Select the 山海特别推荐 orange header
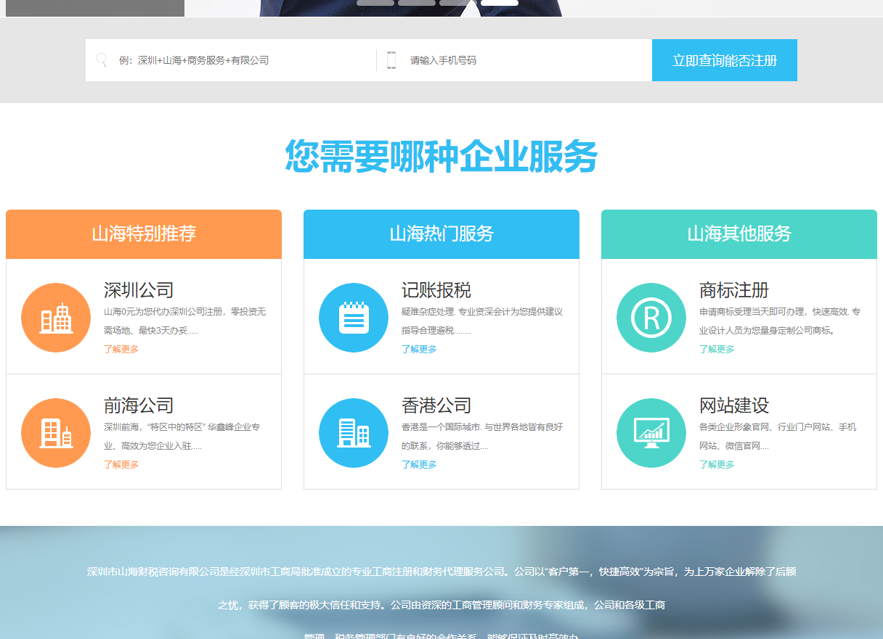Viewport: 883px width, 639px height. point(143,234)
